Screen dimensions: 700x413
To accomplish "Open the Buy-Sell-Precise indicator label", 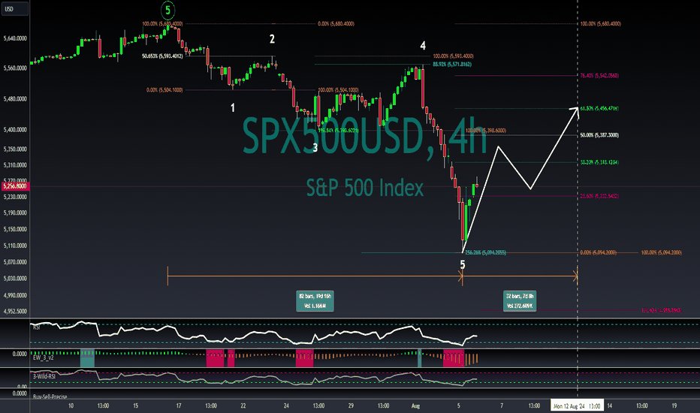I will [50, 396].
